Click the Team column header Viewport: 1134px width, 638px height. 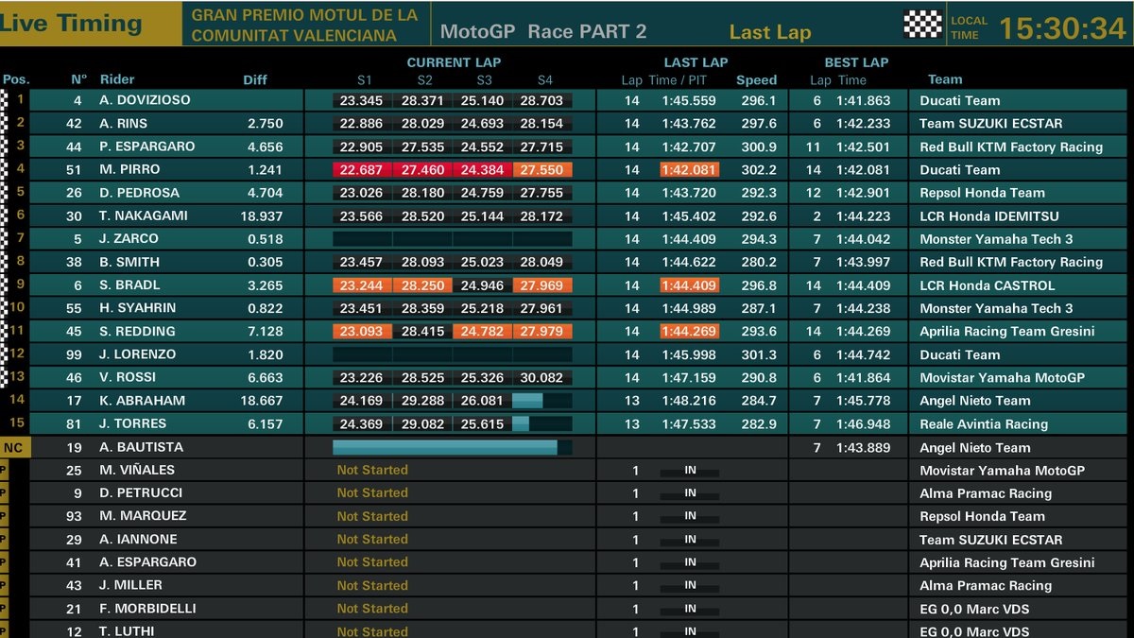pos(944,80)
